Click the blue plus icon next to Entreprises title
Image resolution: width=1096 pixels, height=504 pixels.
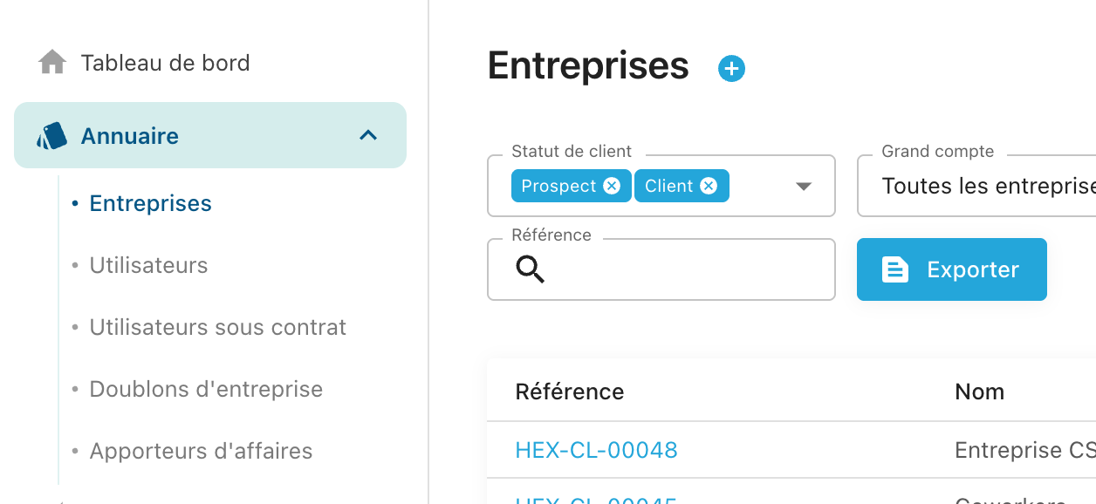point(731,67)
